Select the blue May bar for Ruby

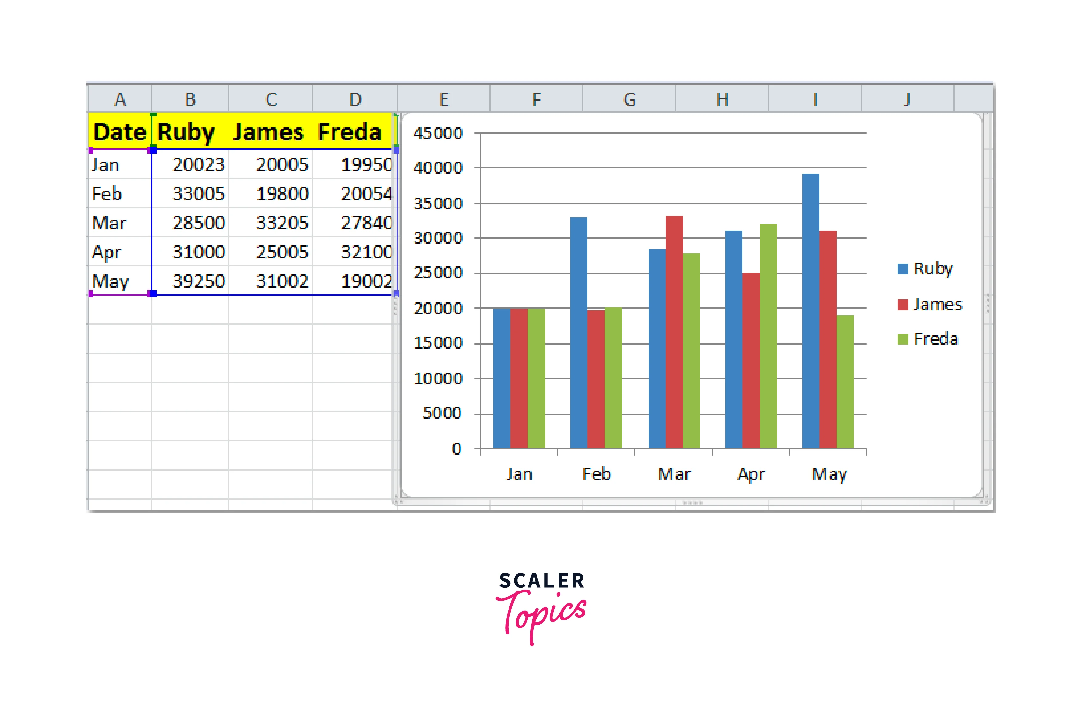point(811,311)
